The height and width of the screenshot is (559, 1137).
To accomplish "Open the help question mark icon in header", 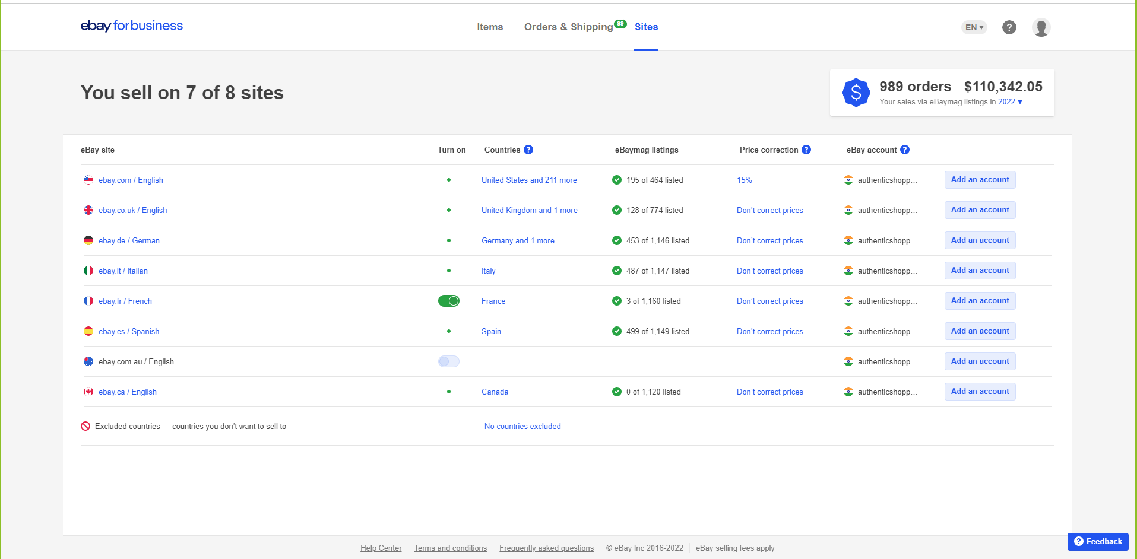I will click(x=1009, y=27).
